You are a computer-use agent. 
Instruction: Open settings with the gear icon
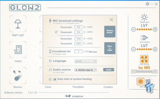click(147, 4)
